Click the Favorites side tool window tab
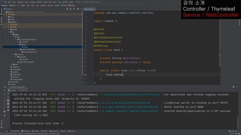The width and height of the screenshot is (241, 135). click(x=2, y=124)
